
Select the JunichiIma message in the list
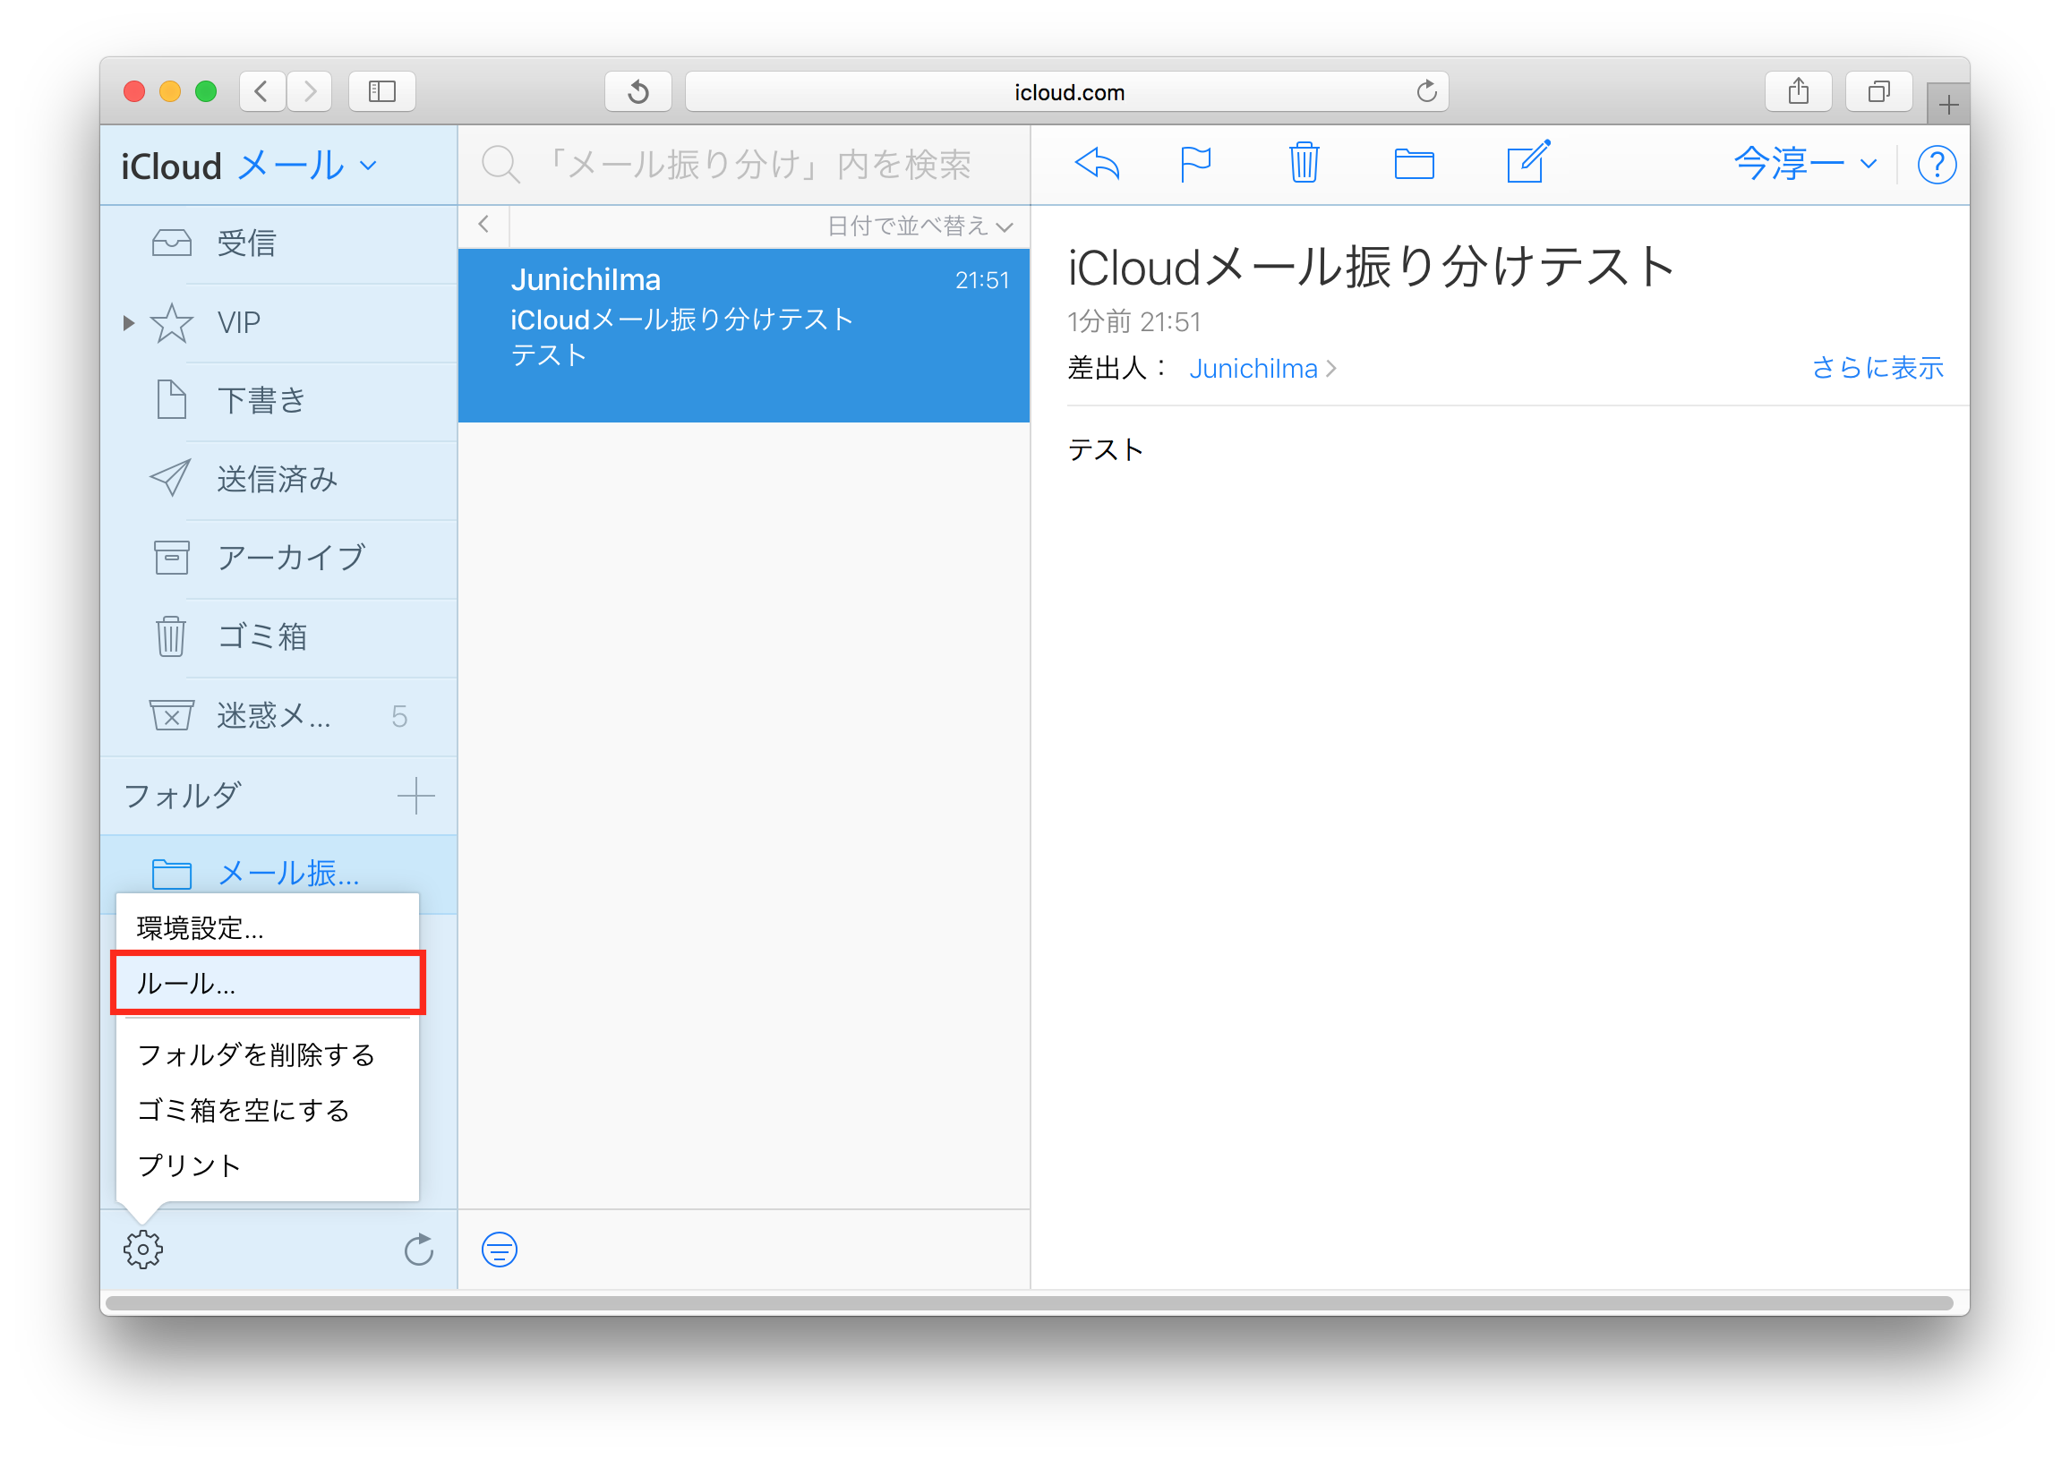click(744, 336)
